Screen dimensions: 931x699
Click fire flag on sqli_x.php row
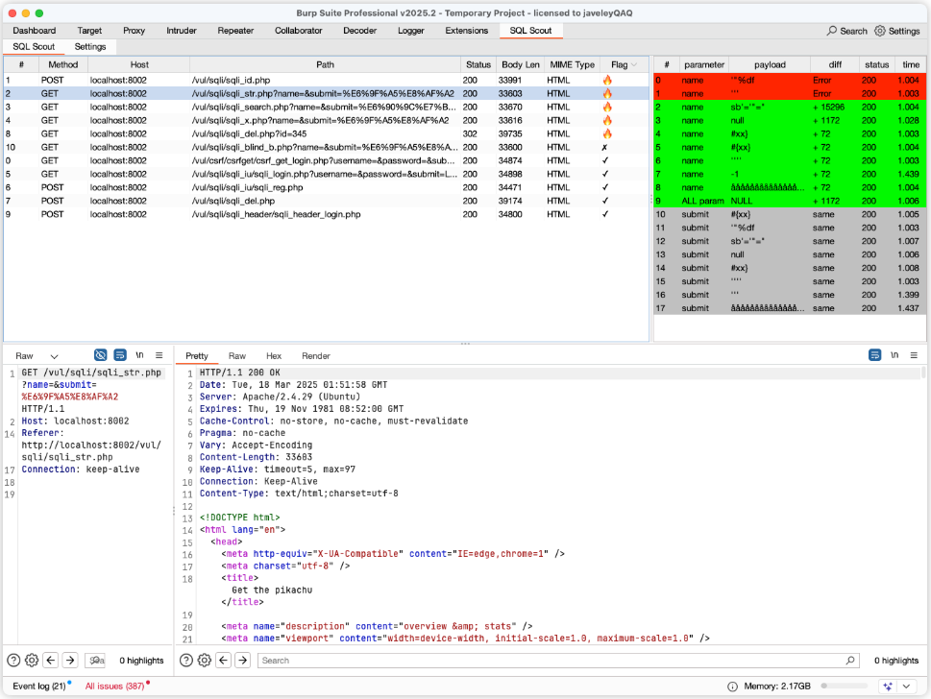click(607, 120)
